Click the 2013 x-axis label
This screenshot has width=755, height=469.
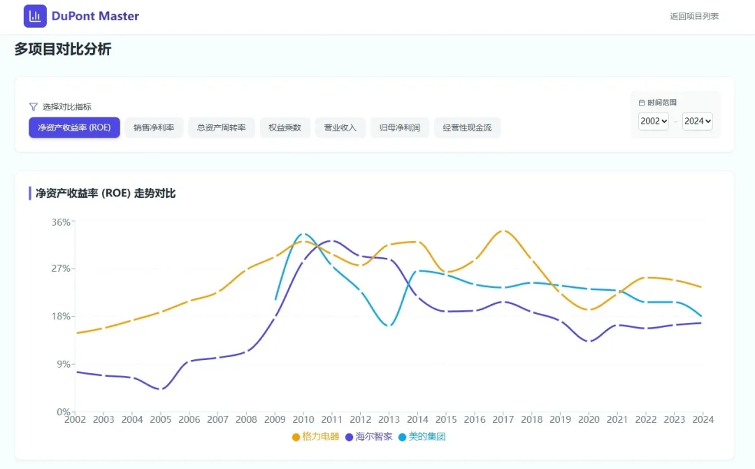click(x=389, y=419)
